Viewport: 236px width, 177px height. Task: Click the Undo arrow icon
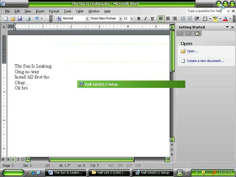coord(37,19)
